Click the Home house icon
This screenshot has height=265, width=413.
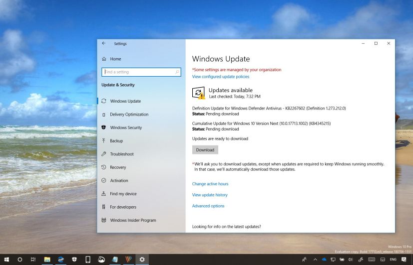pos(104,59)
